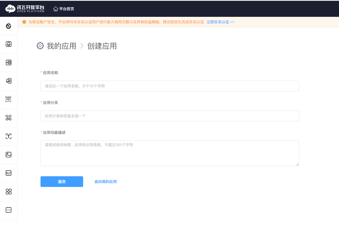Open the speech synthesis speaker icon
The width and height of the screenshot is (339, 227).
click(x=9, y=62)
